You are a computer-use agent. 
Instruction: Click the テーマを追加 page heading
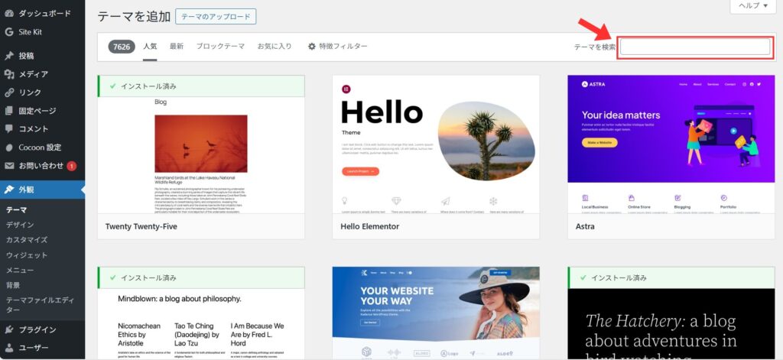pos(134,17)
